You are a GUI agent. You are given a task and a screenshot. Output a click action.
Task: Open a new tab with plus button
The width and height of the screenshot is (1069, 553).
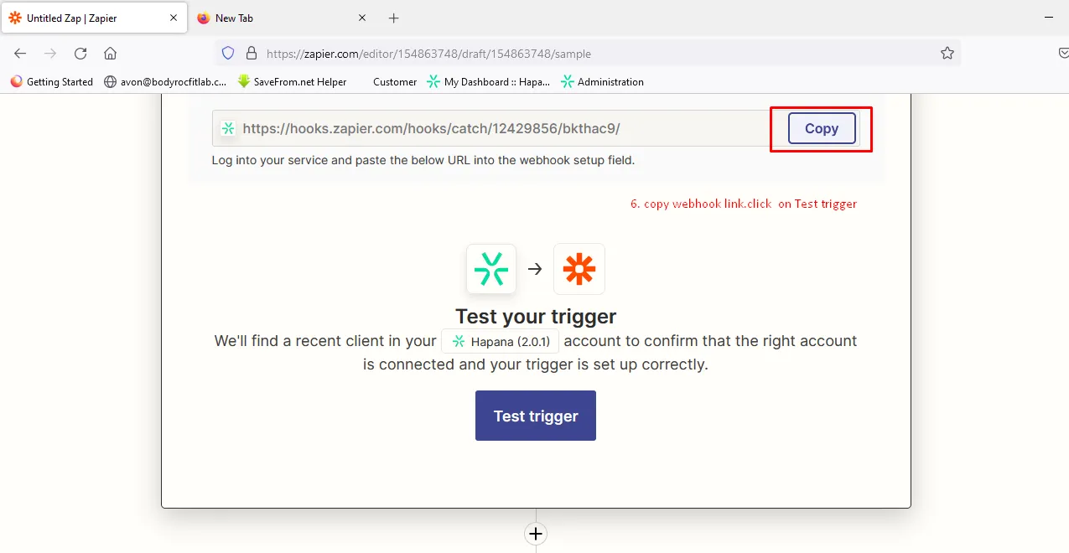click(394, 18)
